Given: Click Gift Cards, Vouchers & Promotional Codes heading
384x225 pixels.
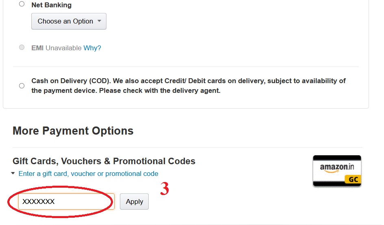Looking at the screenshot, I should pos(104,161).
